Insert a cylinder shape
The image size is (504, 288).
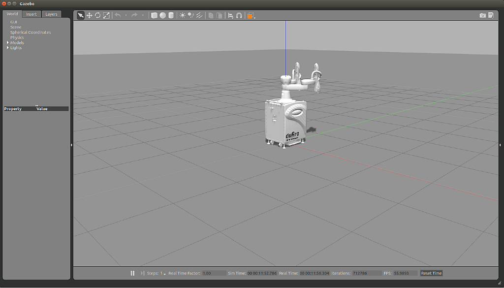(x=171, y=15)
